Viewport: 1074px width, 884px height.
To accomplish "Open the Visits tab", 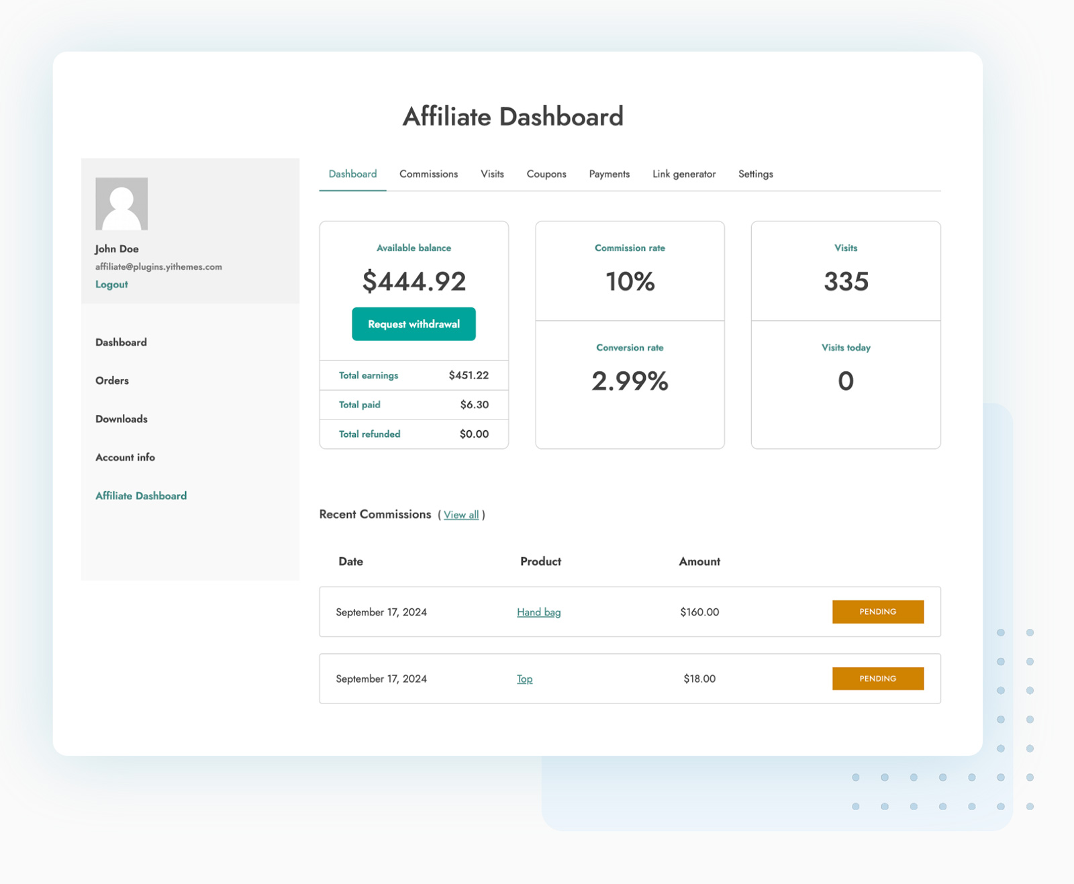I will point(492,174).
